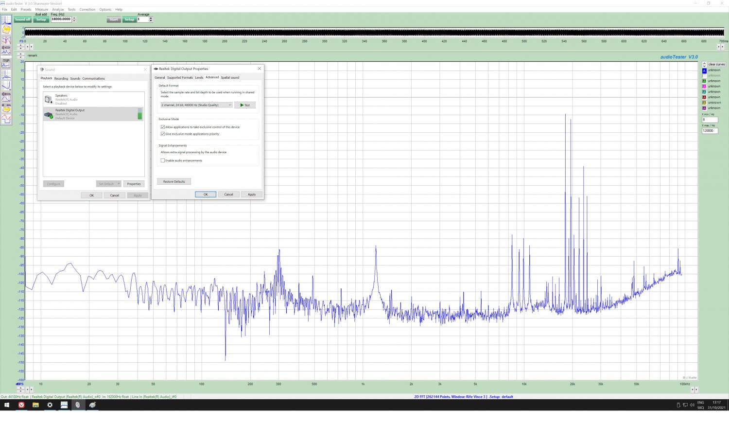
Task: Select the crossing red-blue curves tool icon
Action: pyautogui.click(x=6, y=40)
